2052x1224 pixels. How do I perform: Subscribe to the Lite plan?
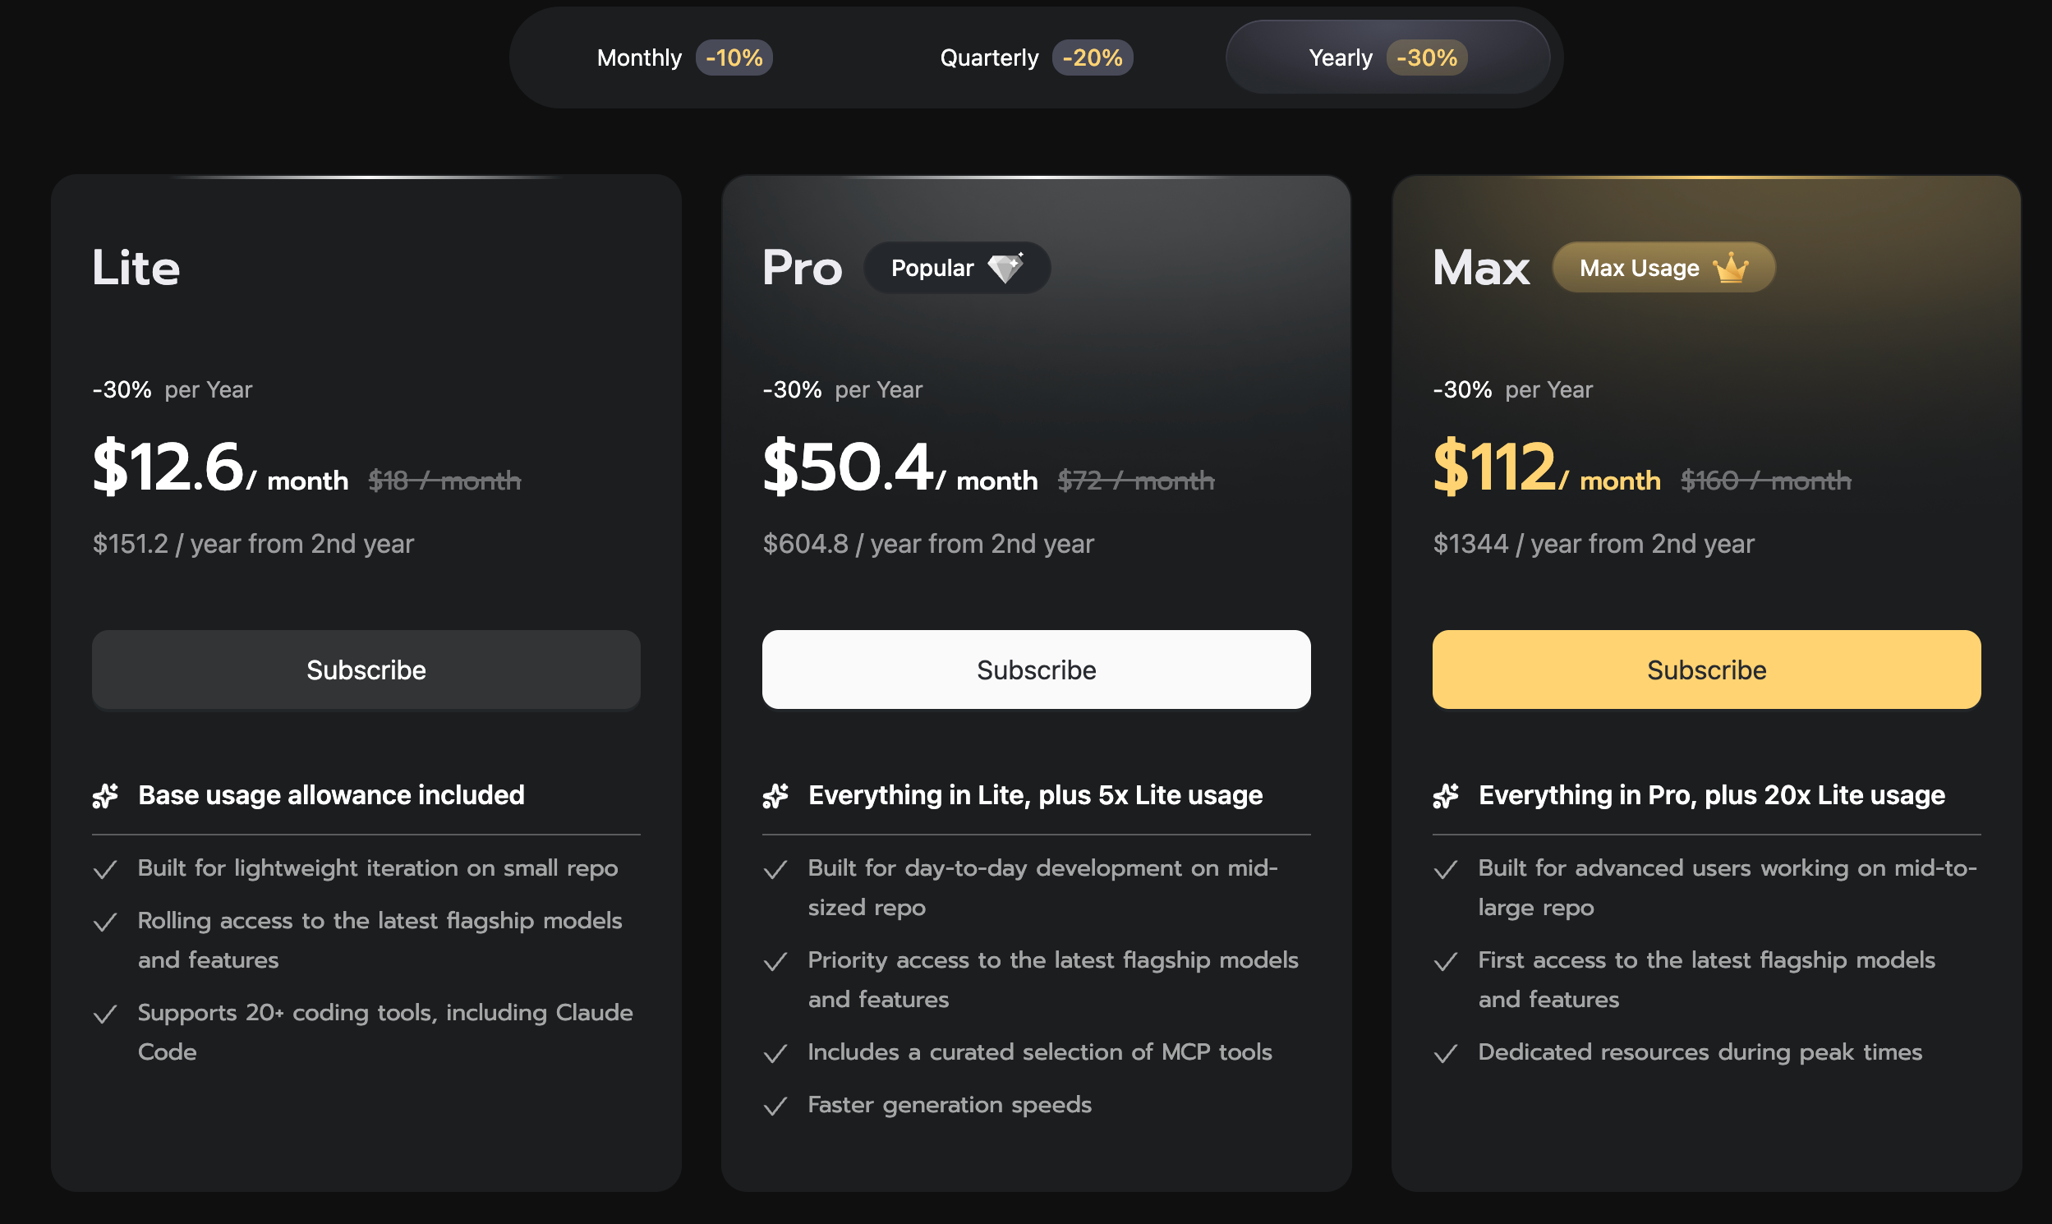(366, 670)
